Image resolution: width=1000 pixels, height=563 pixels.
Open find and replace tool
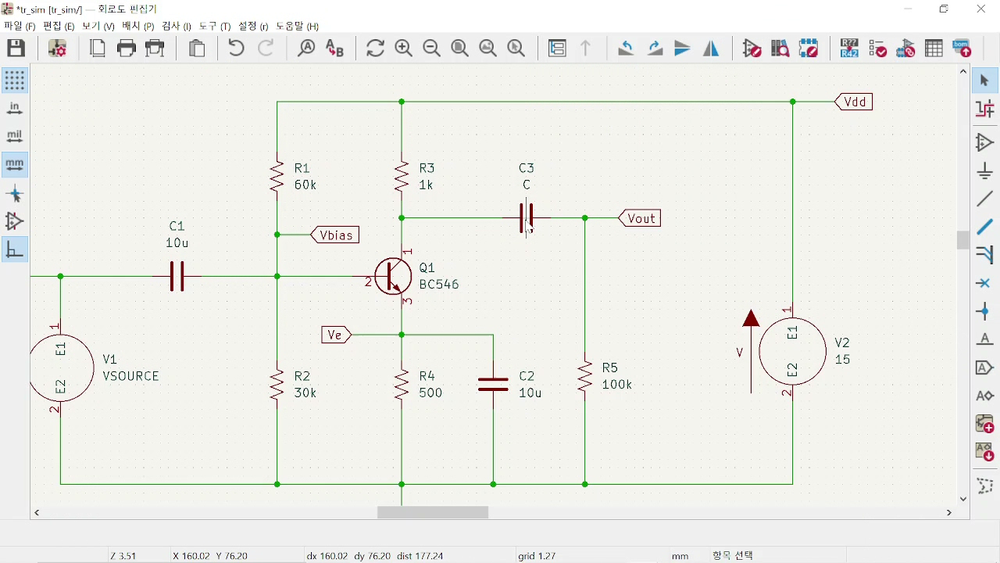(x=334, y=48)
